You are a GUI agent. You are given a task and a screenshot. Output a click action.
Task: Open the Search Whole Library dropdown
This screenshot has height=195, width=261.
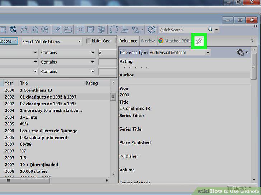pos(52,41)
